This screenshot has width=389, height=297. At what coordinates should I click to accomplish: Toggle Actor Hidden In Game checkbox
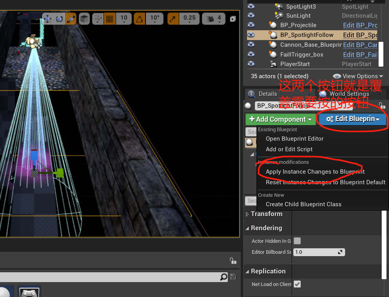(x=297, y=241)
